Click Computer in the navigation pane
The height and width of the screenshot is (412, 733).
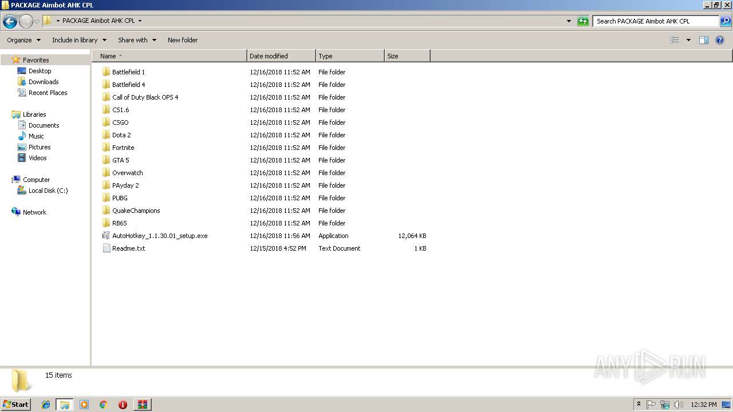point(36,180)
